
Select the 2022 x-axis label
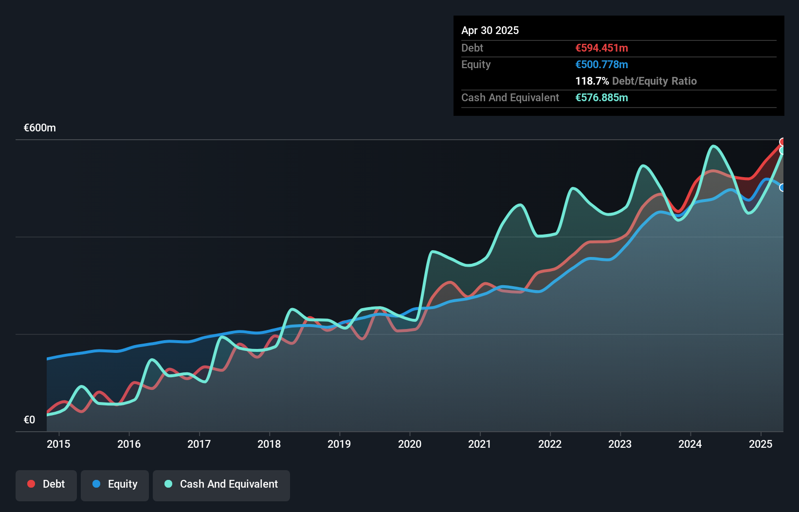[x=550, y=444]
